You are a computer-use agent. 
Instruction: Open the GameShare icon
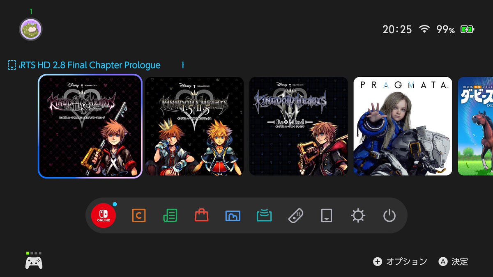[264, 215]
